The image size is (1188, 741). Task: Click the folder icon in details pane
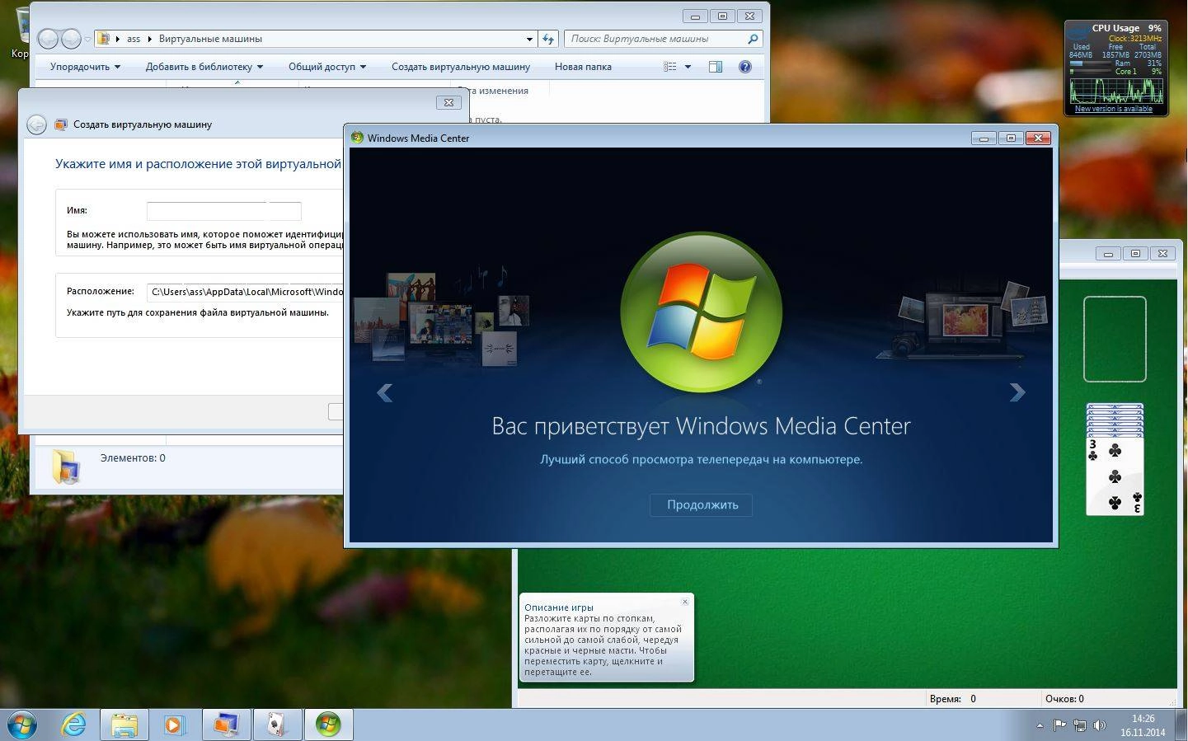(65, 467)
